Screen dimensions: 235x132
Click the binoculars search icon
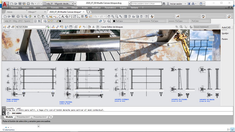[164, 4]
